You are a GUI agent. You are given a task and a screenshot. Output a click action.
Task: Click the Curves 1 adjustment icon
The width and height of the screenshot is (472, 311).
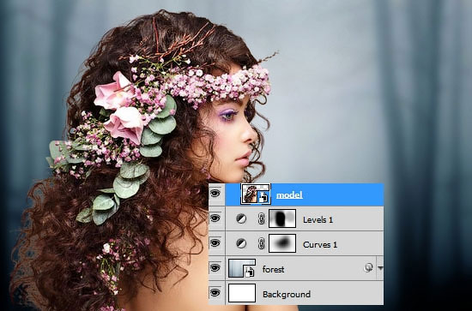click(x=241, y=243)
